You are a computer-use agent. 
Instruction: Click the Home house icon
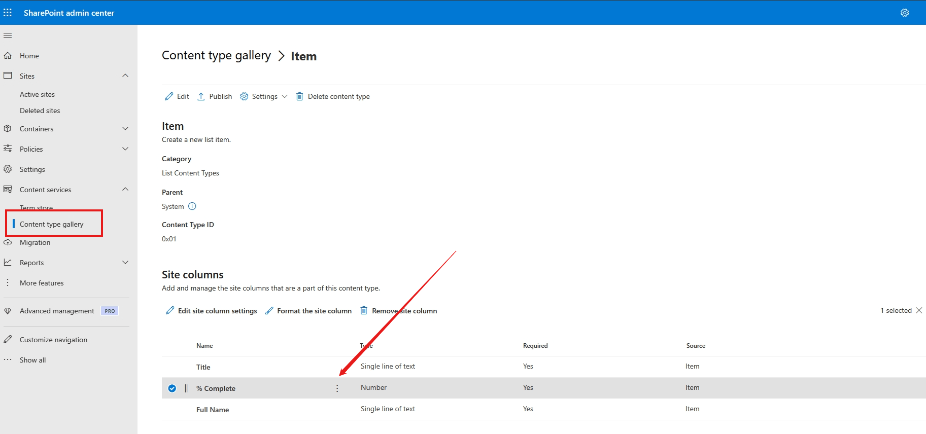pos(8,56)
